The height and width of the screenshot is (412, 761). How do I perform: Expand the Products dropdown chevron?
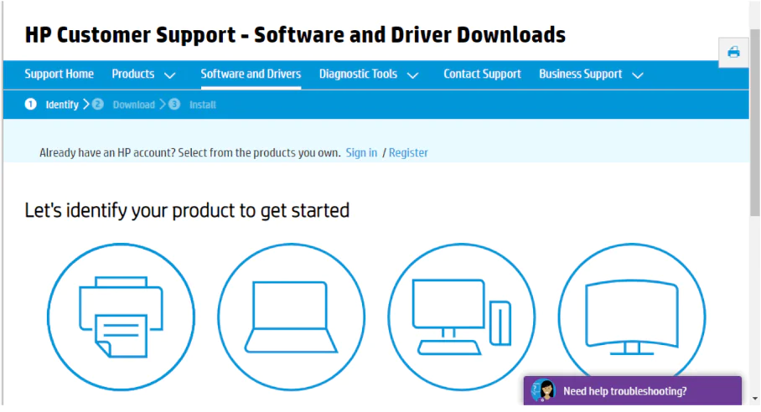pos(169,75)
